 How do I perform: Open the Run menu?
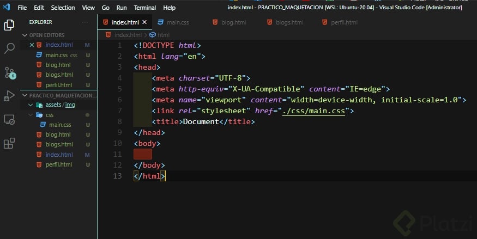coord(122,8)
